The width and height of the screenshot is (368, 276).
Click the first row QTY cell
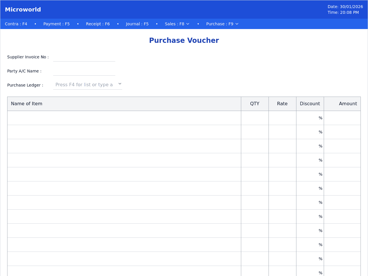[x=255, y=118]
